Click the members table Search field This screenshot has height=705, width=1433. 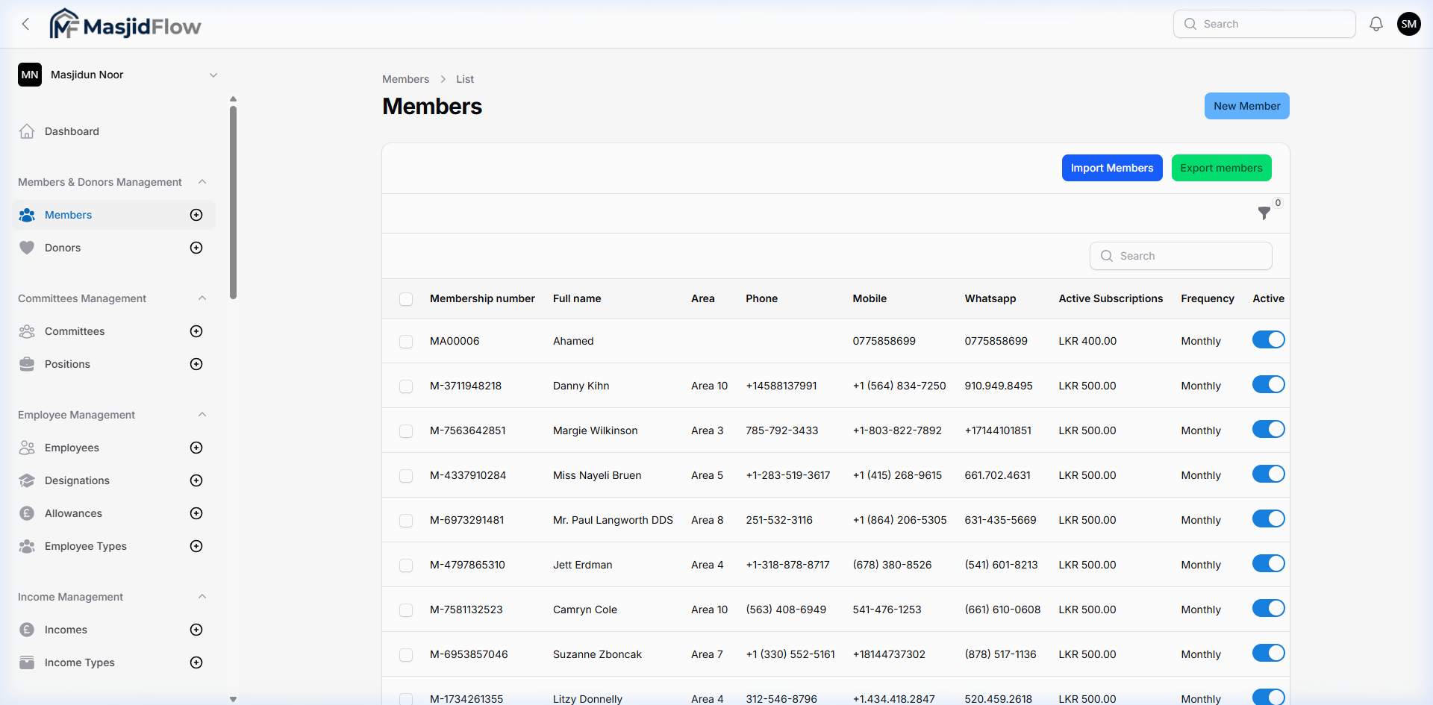[x=1180, y=255]
